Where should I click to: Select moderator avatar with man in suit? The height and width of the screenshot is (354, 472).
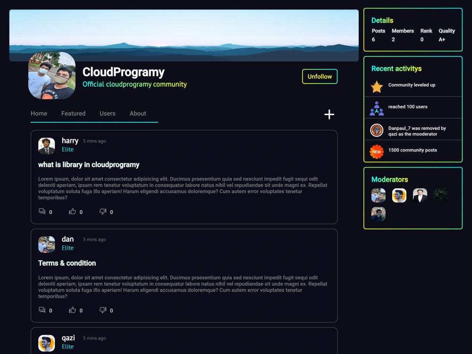click(x=420, y=195)
